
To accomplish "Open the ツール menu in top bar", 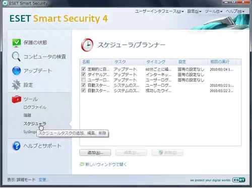I will 214,11.
